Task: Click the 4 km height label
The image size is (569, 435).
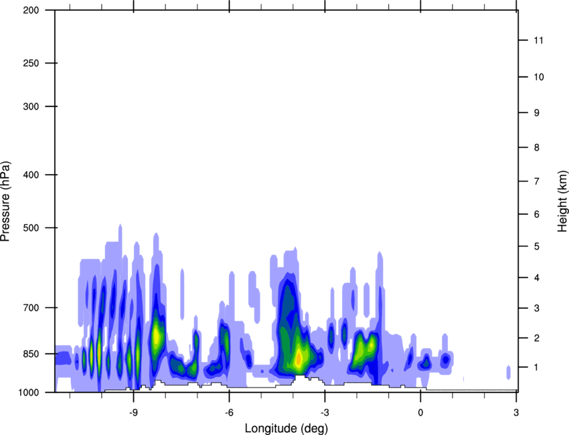Action: [x=536, y=278]
